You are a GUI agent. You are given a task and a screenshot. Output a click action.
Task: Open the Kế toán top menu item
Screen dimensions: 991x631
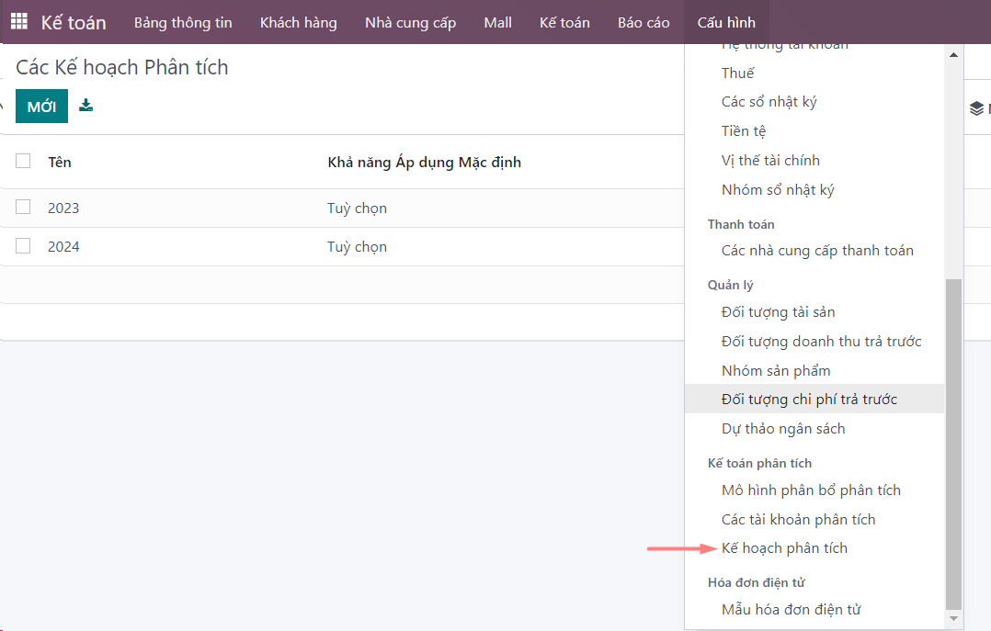point(564,23)
